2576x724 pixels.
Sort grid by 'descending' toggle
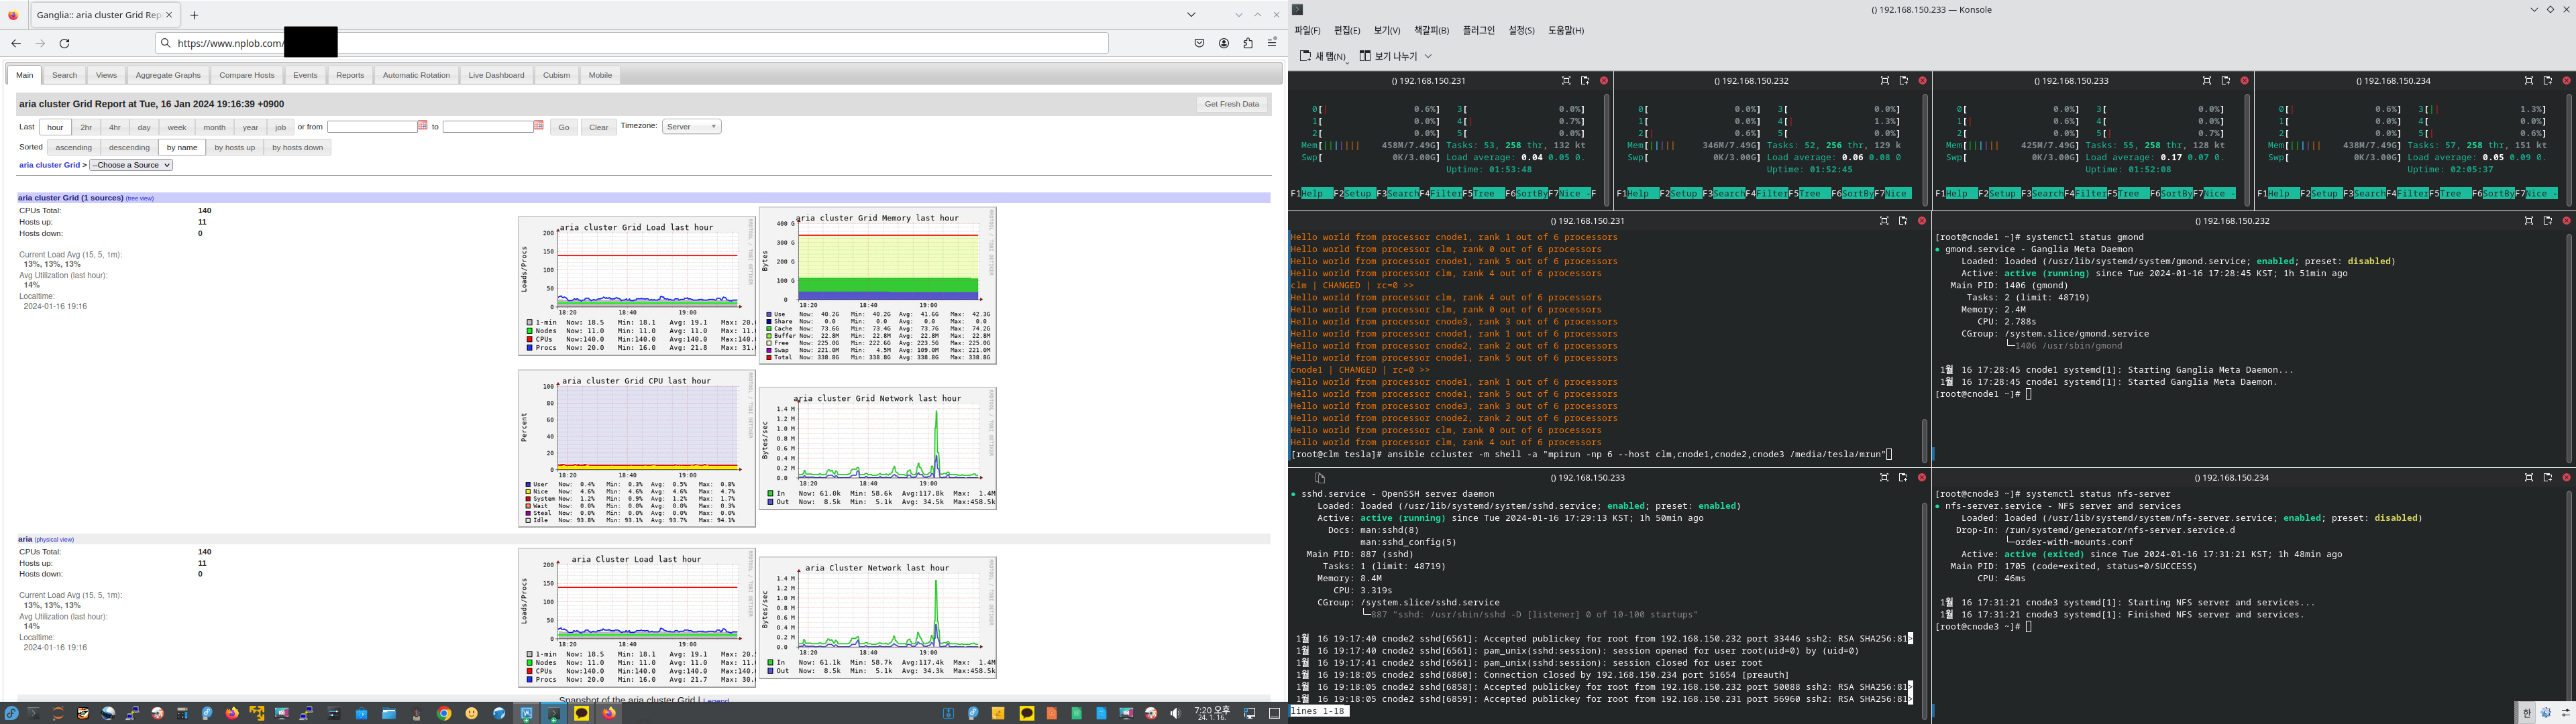click(129, 147)
